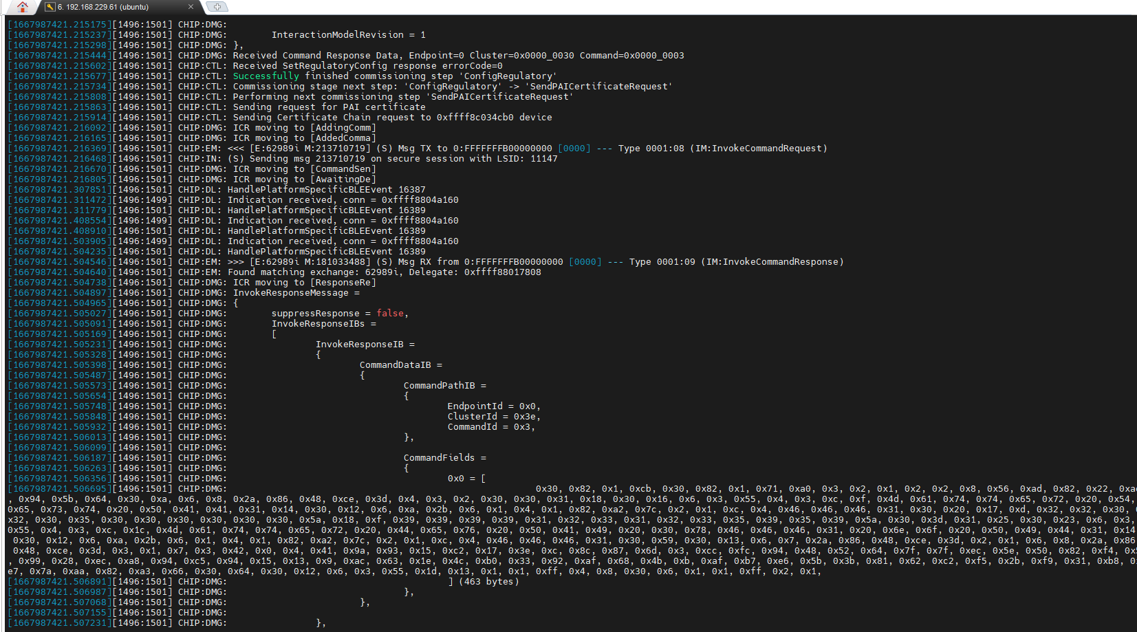Click 'Sending Certificate Chain request' line
1137x632 pixels.
point(393,118)
